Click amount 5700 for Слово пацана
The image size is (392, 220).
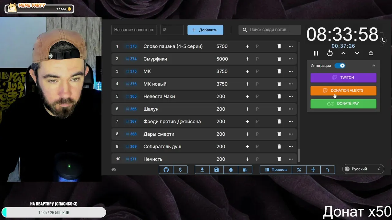coord(222,46)
